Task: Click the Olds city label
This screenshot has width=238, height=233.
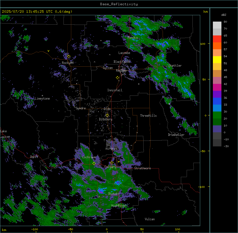Action: (107, 109)
